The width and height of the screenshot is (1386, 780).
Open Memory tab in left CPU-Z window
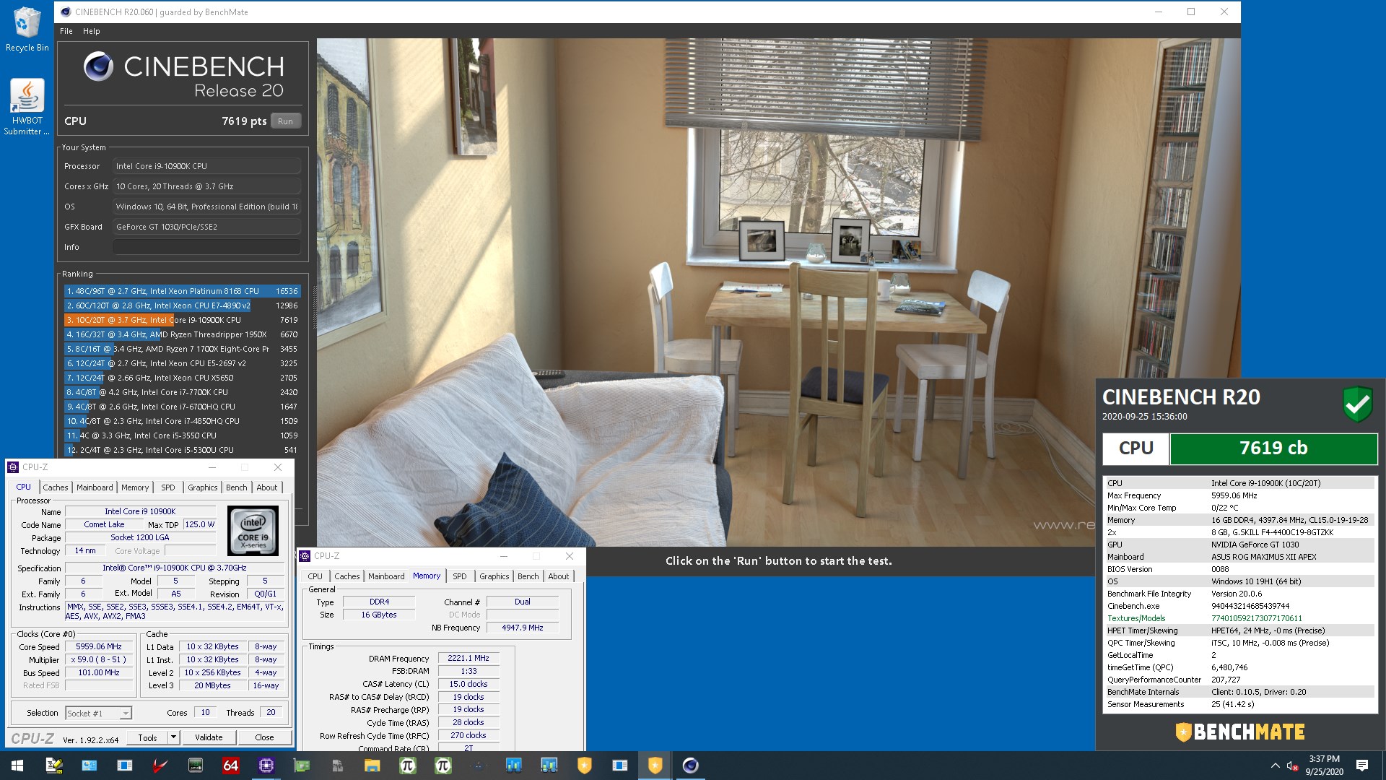pos(135,487)
